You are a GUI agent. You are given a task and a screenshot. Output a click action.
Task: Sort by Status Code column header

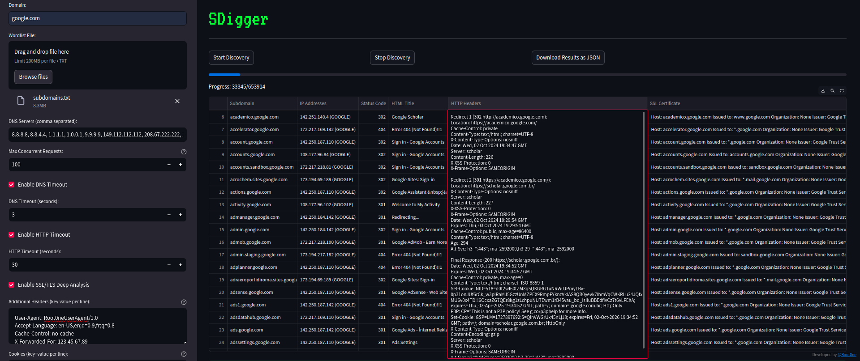point(373,103)
